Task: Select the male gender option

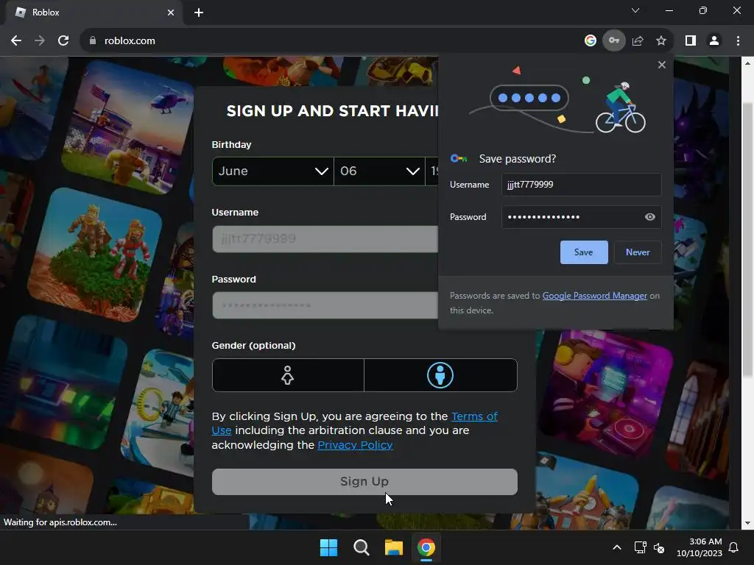Action: pyautogui.click(x=440, y=375)
